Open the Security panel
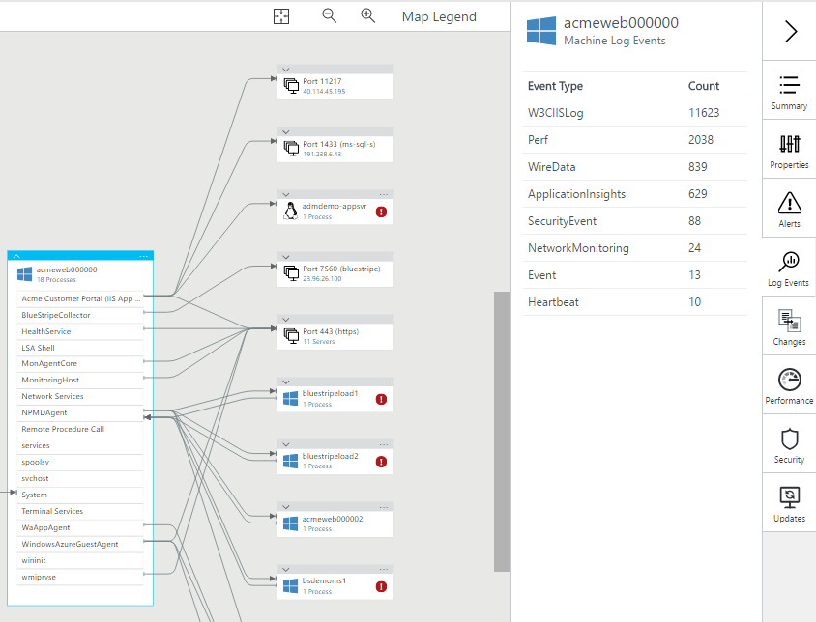Screen dimensions: 816x622 tap(789, 445)
